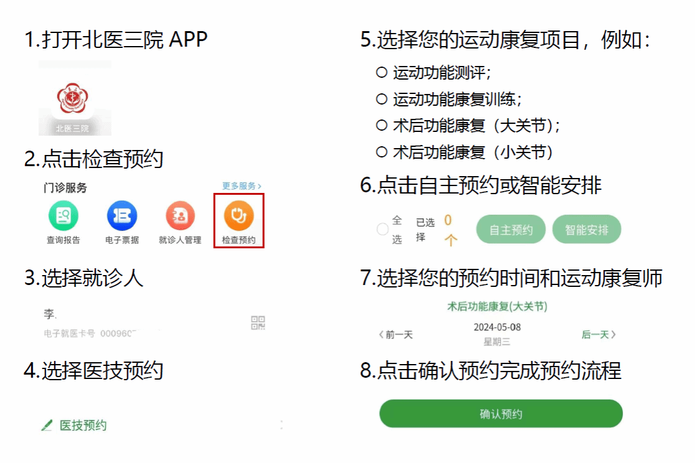Click the 自主预约 button
The width and height of the screenshot is (695, 463).
(511, 230)
